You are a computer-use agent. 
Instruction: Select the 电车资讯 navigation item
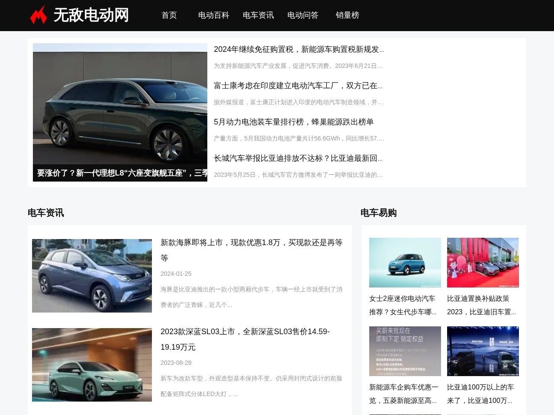pos(258,15)
